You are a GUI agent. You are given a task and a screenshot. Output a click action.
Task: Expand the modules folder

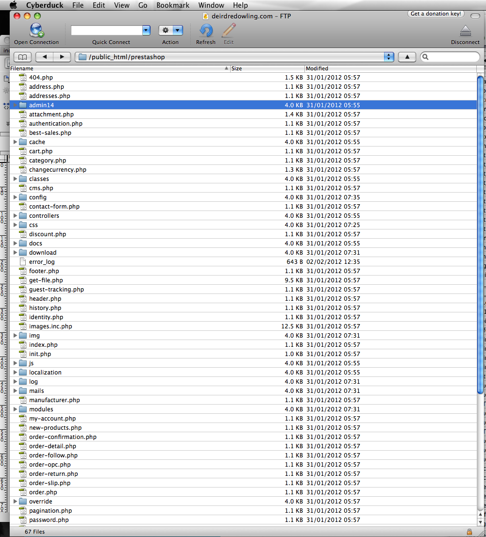15,409
